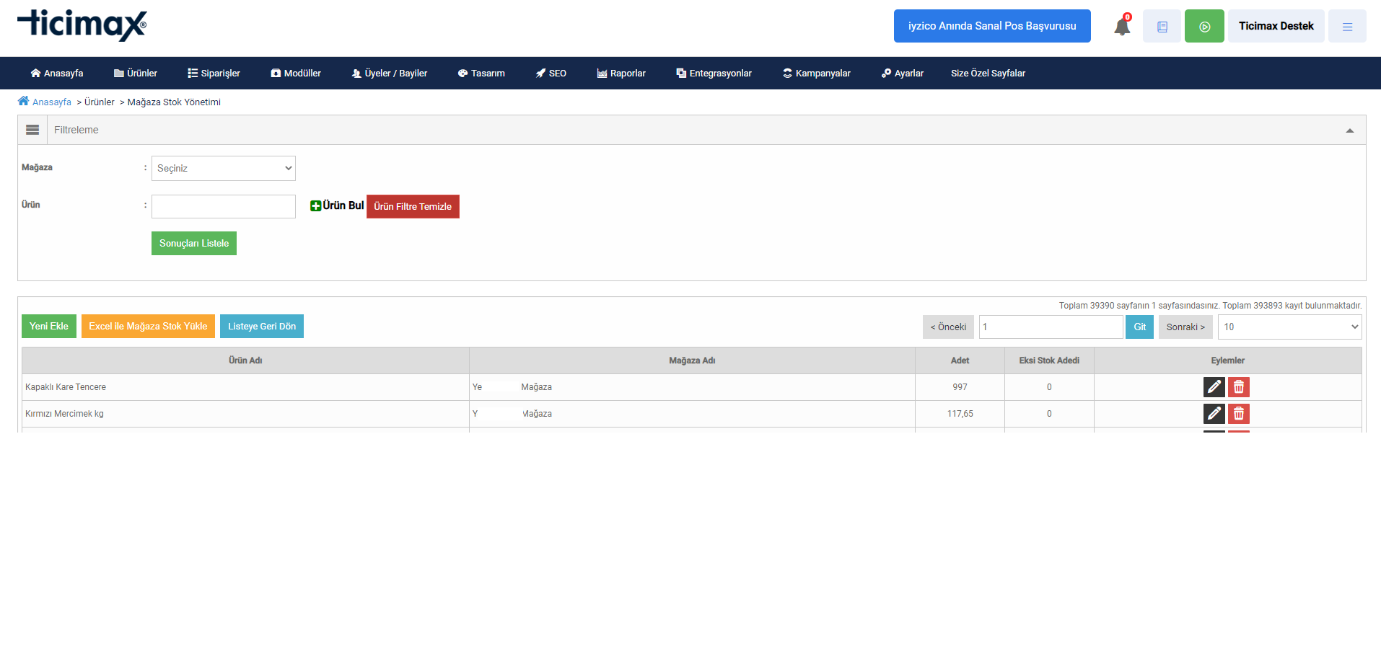1381x651 pixels.
Task: Open the Kampanyalar menu
Action: click(x=817, y=74)
